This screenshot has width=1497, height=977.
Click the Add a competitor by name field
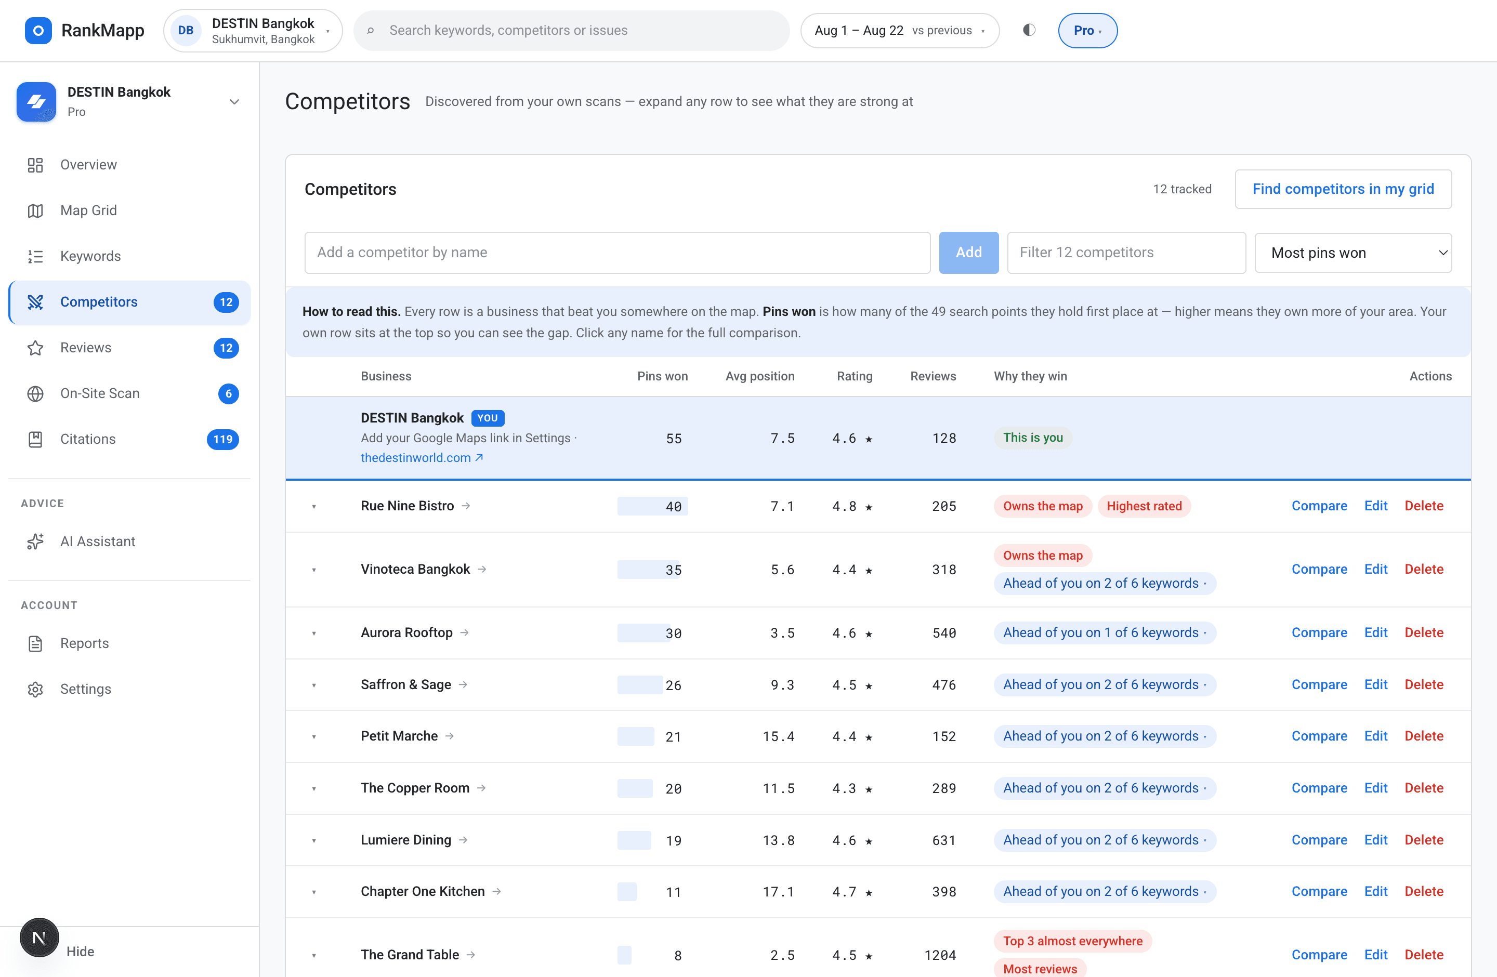coord(617,253)
